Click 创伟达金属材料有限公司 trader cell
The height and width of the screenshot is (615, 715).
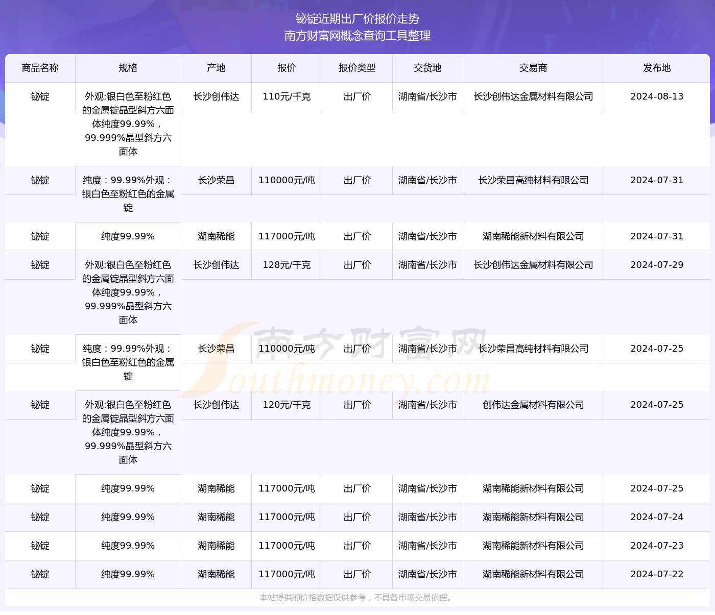coord(533,405)
